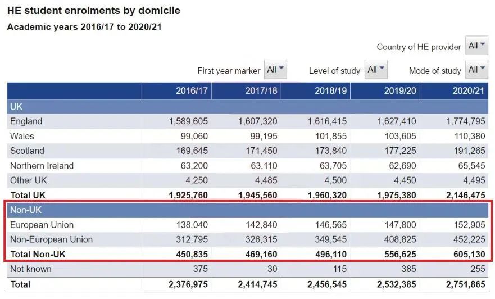The width and height of the screenshot is (495, 299).
Task: Click the Not known row label
Action: coord(31,269)
